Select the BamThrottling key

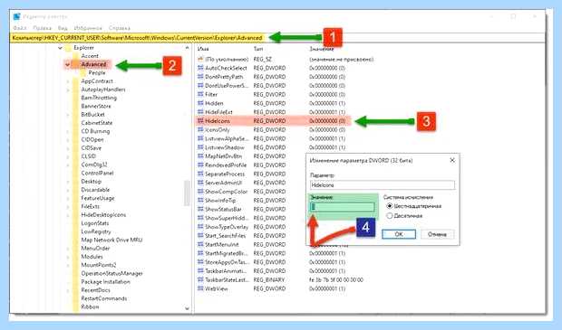99,98
